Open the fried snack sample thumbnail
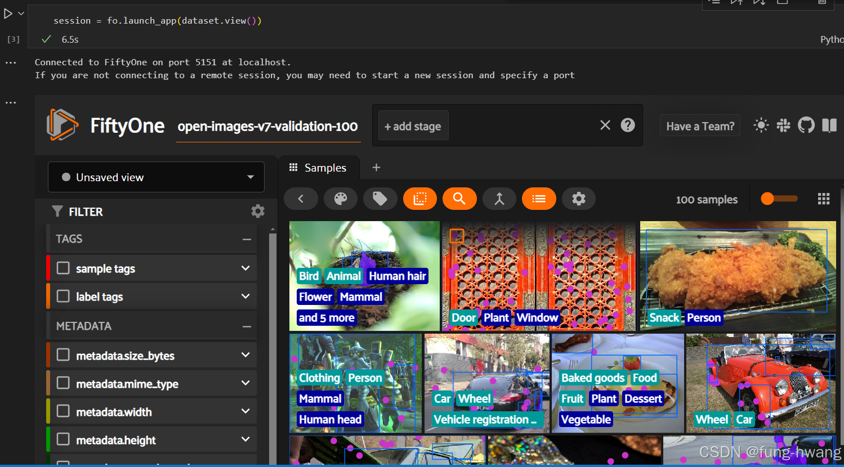Image resolution: width=844 pixels, height=467 pixels. (738, 276)
